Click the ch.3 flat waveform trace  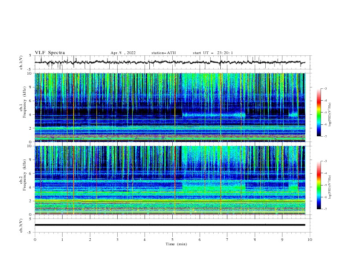point(170,225)
